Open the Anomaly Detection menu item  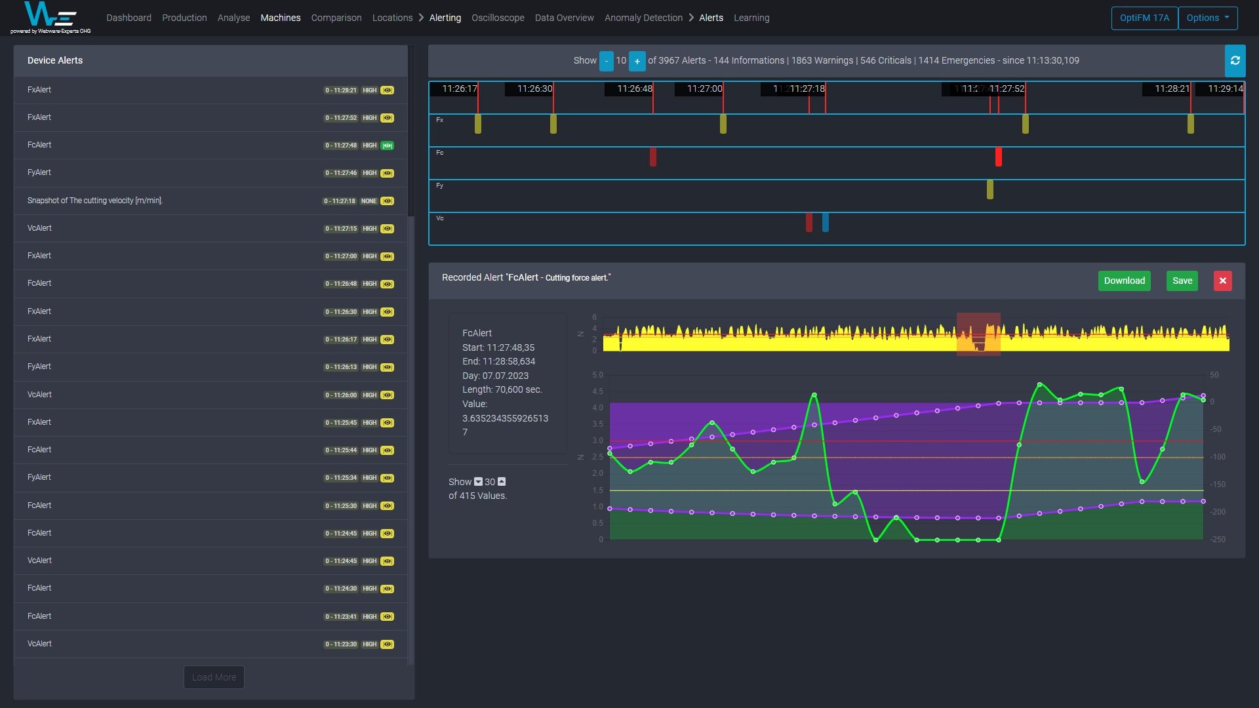[x=643, y=18]
